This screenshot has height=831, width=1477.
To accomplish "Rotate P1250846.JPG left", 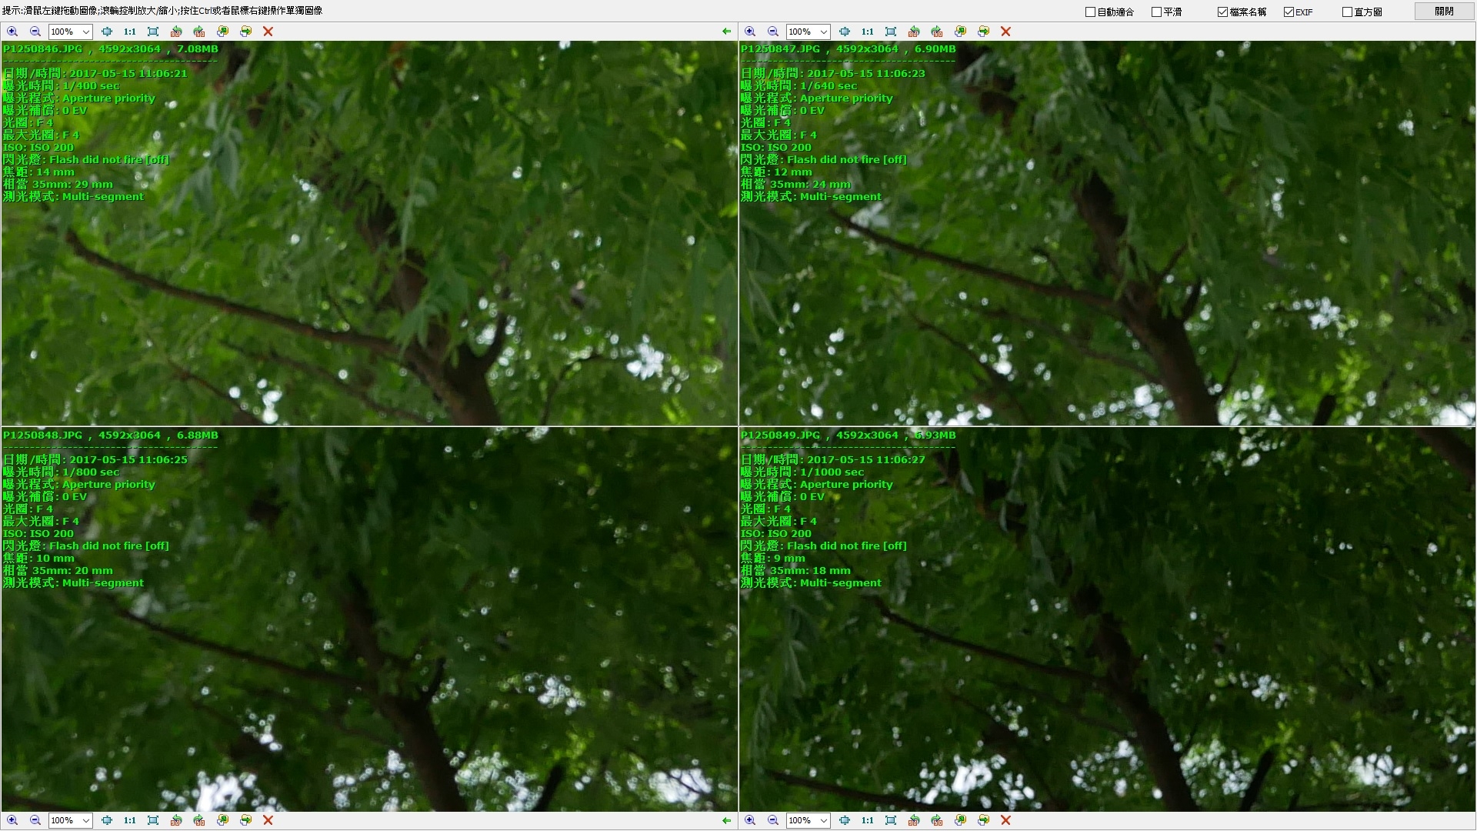I will click(176, 32).
